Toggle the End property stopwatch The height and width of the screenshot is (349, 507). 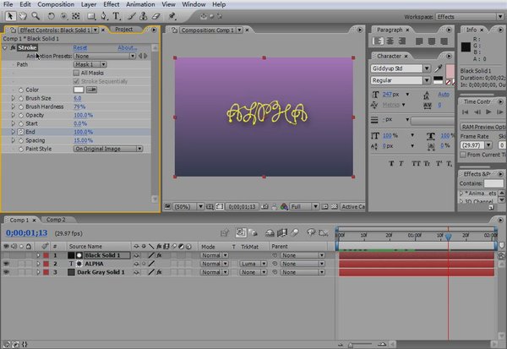click(x=20, y=132)
